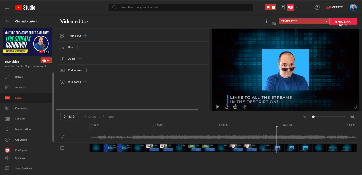Click the search across channel field

(x=184, y=7)
